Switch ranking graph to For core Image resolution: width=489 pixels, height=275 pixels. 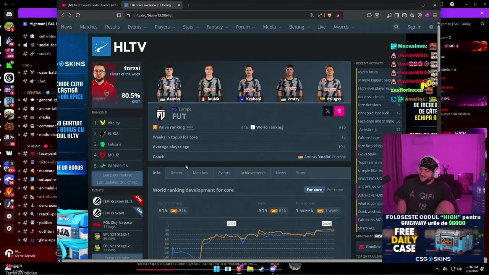pyautogui.click(x=314, y=189)
